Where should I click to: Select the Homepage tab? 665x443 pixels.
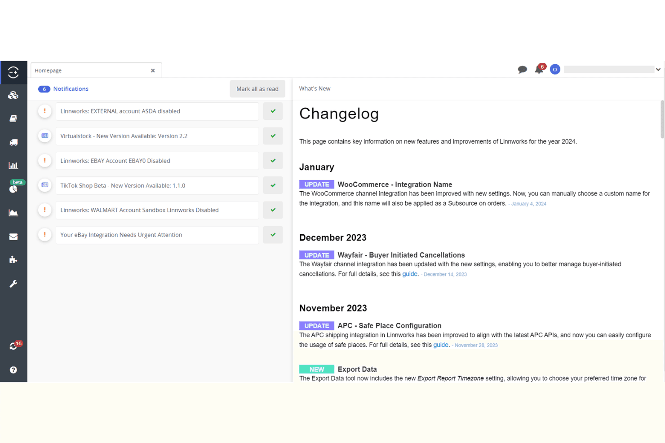coord(90,70)
